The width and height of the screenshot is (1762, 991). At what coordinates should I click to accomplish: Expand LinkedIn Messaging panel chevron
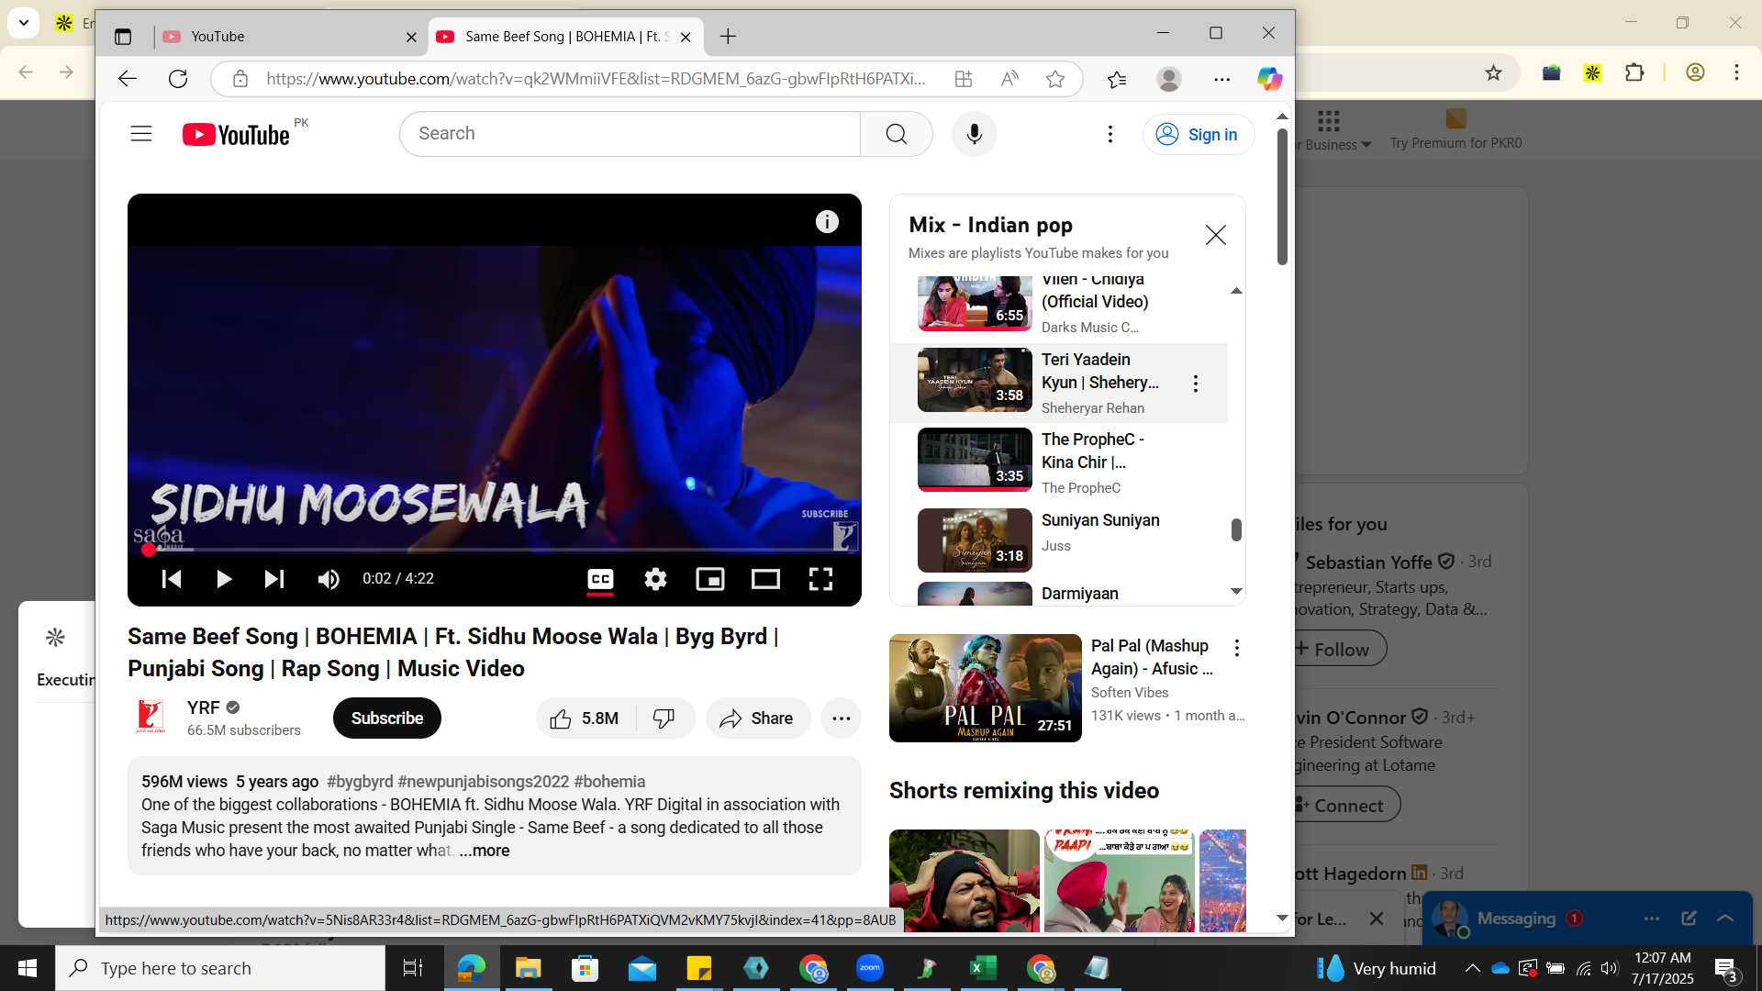pyautogui.click(x=1725, y=919)
